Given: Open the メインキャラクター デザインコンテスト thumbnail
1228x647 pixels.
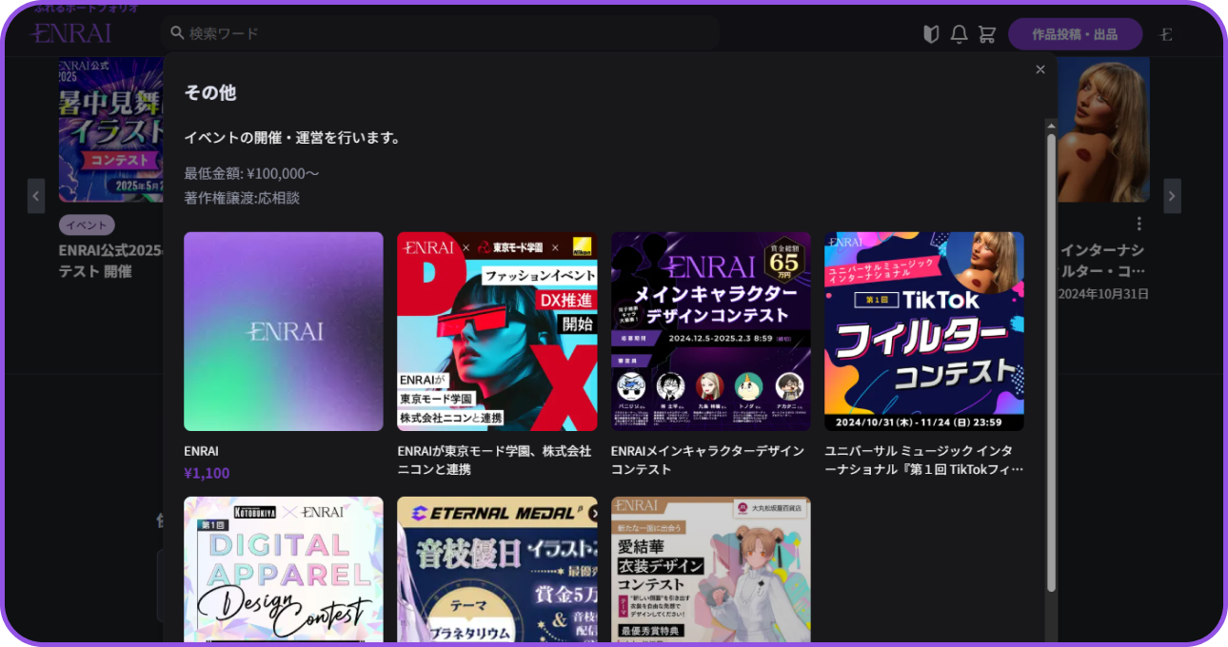Looking at the screenshot, I should [x=711, y=331].
